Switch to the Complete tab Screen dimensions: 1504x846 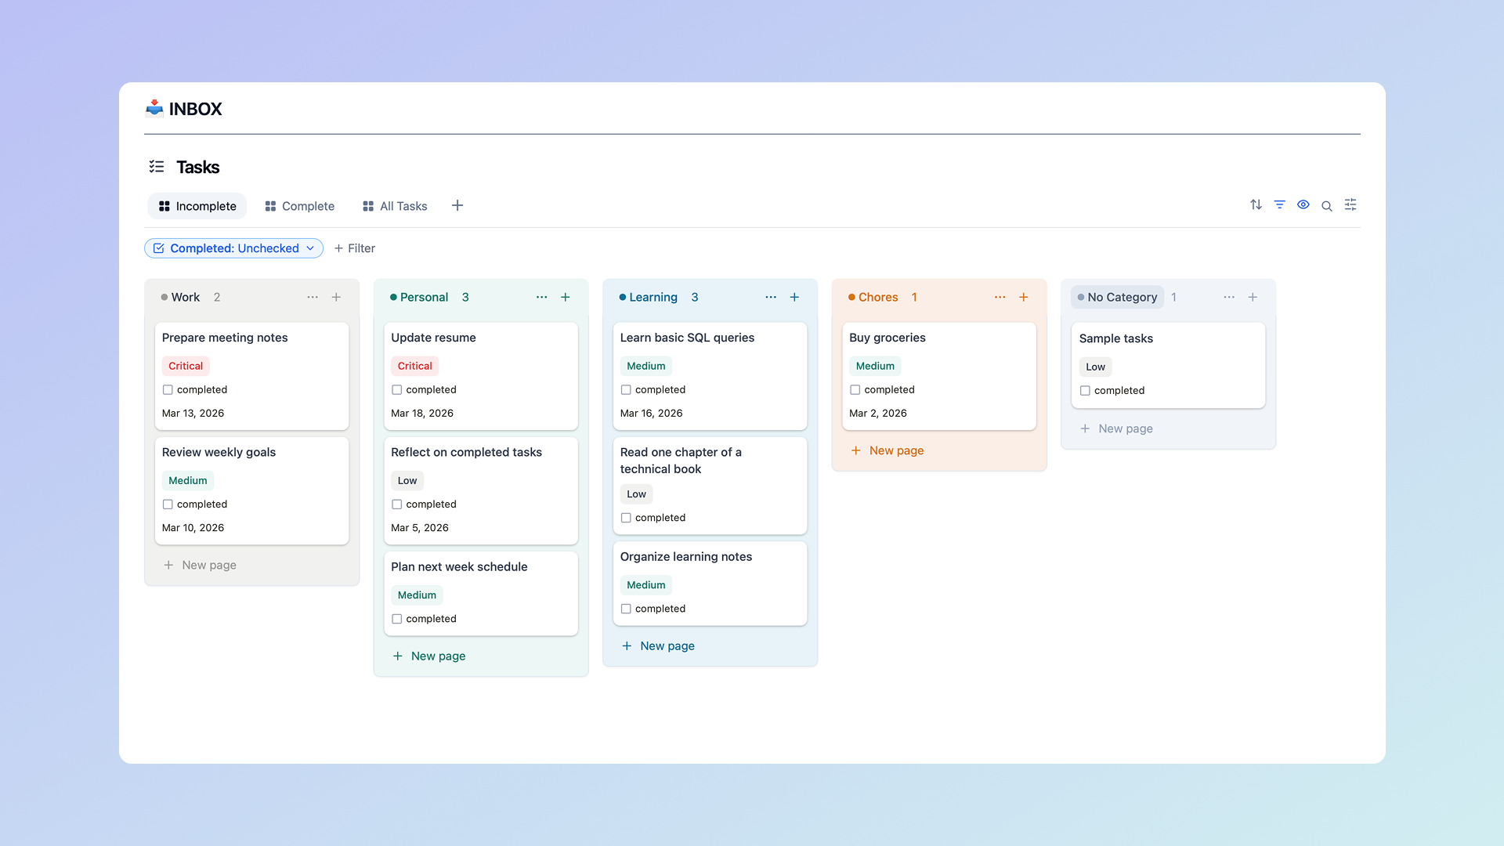(299, 206)
